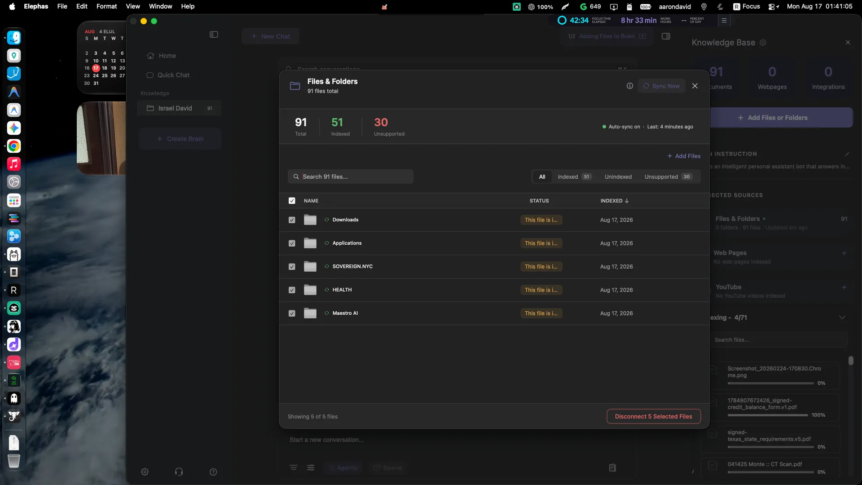Open Google Chrome from the Dock

click(14, 146)
